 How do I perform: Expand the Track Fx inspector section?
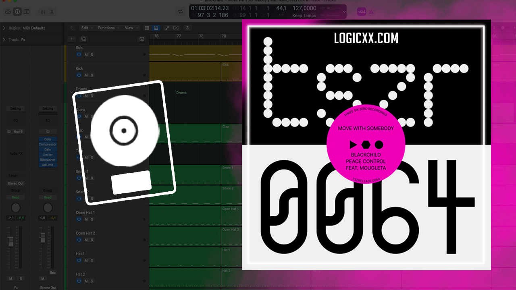4,39
